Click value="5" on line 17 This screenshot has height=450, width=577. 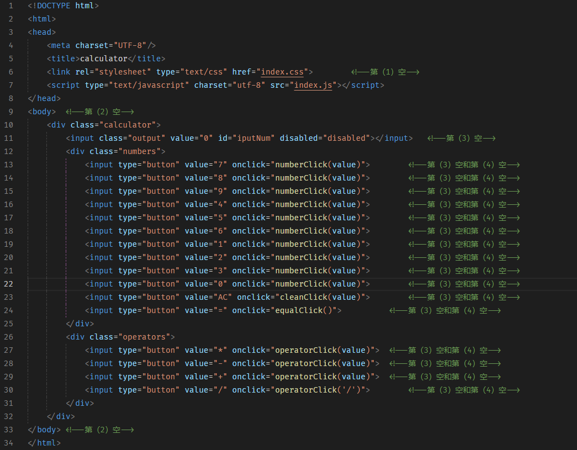point(206,218)
